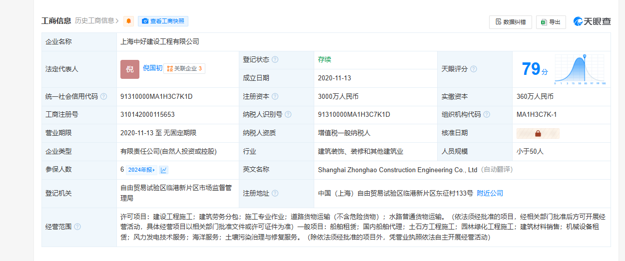The image size is (625, 261).
Task: Click industry value 建筑装饰、装修和其他建筑业
Action: tap(361, 151)
